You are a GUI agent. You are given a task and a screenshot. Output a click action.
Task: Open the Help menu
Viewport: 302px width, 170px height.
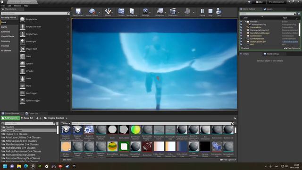(x=26, y=6)
